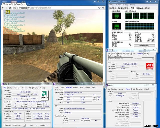Open a new Chrome tab

(28, 4)
